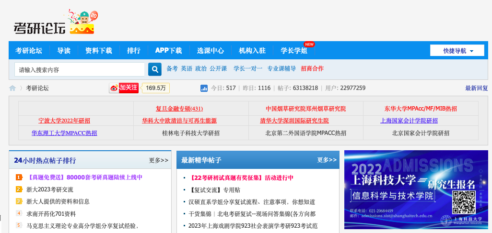Viewport: 492px width, 233px height.
Task: Click the 专业课辅导 link
Action: [x=281, y=68]
